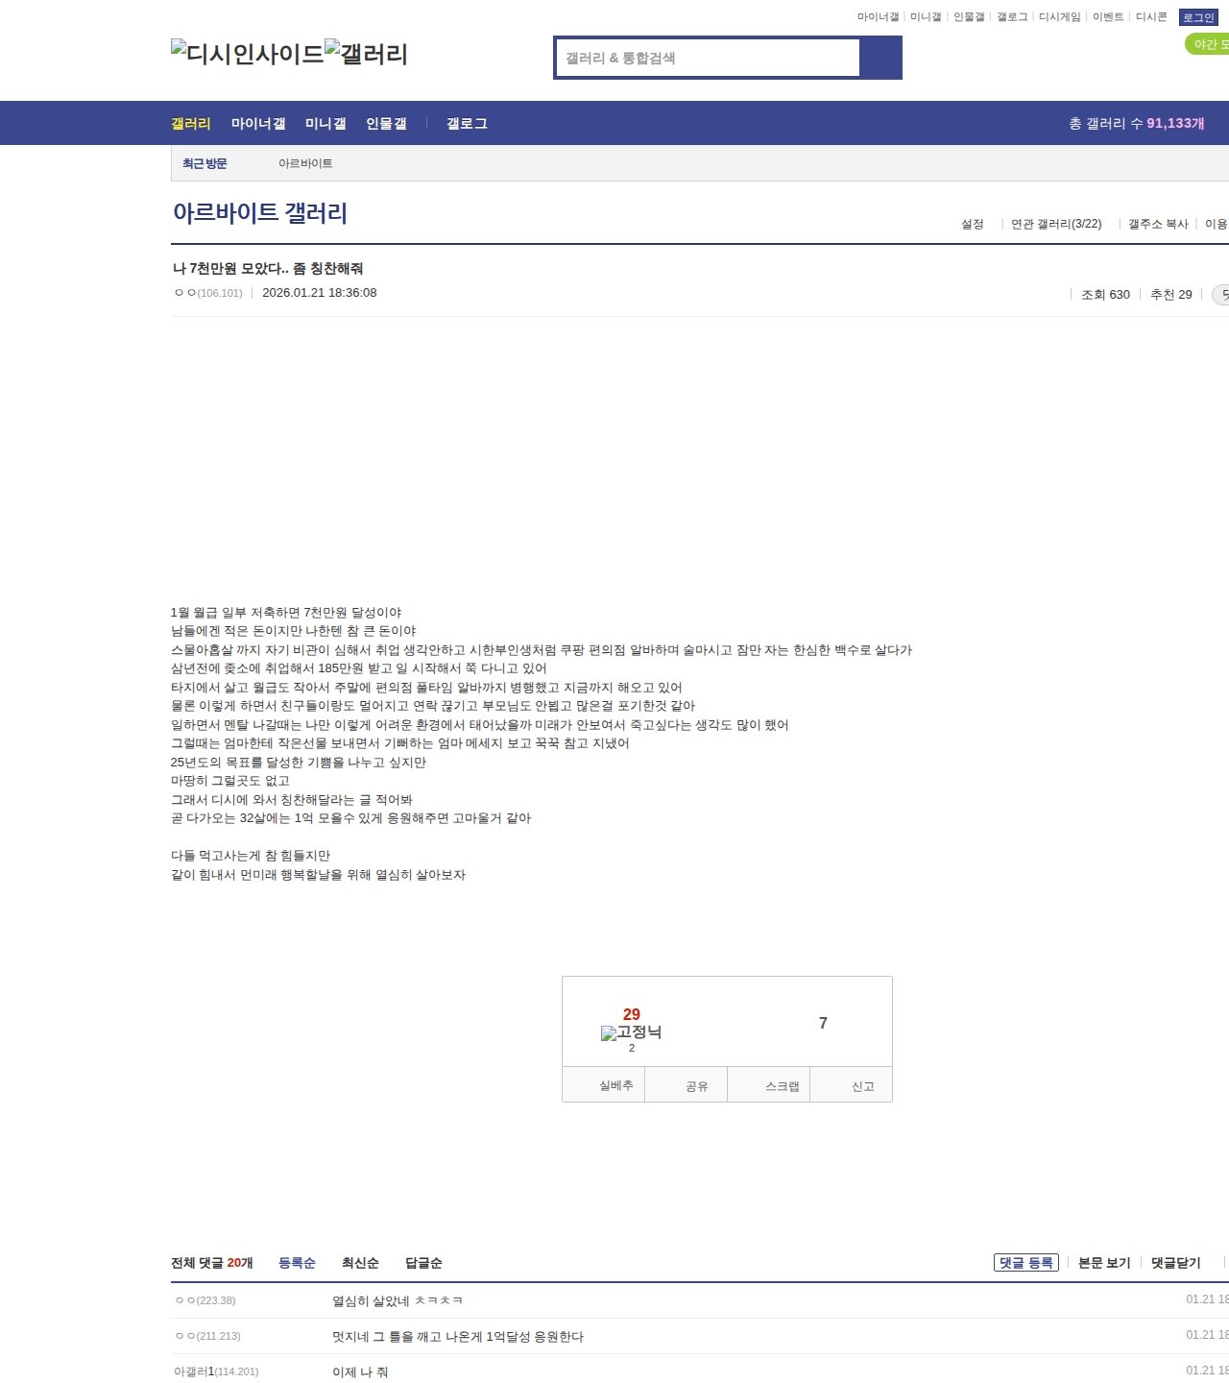Click the 실베추 button under the post
Viewport: 1229px width, 1383px height.
point(615,1085)
